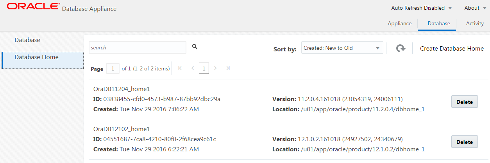Click the Oracle logo

[x=34, y=6]
